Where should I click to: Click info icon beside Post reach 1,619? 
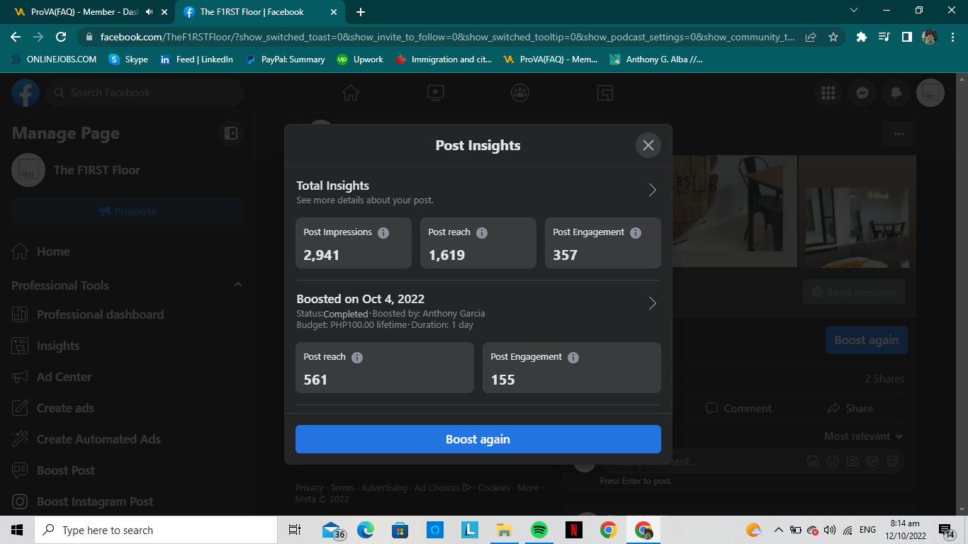482,232
